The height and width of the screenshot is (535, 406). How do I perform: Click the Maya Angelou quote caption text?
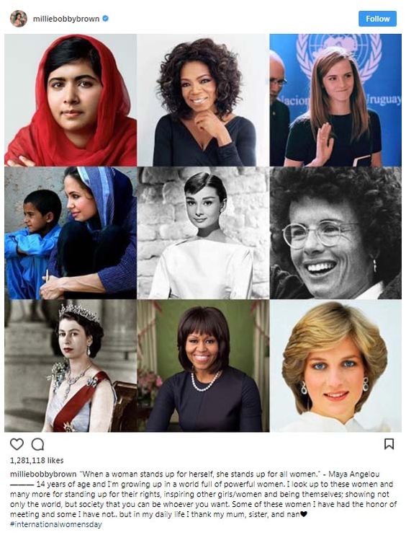click(x=229, y=474)
